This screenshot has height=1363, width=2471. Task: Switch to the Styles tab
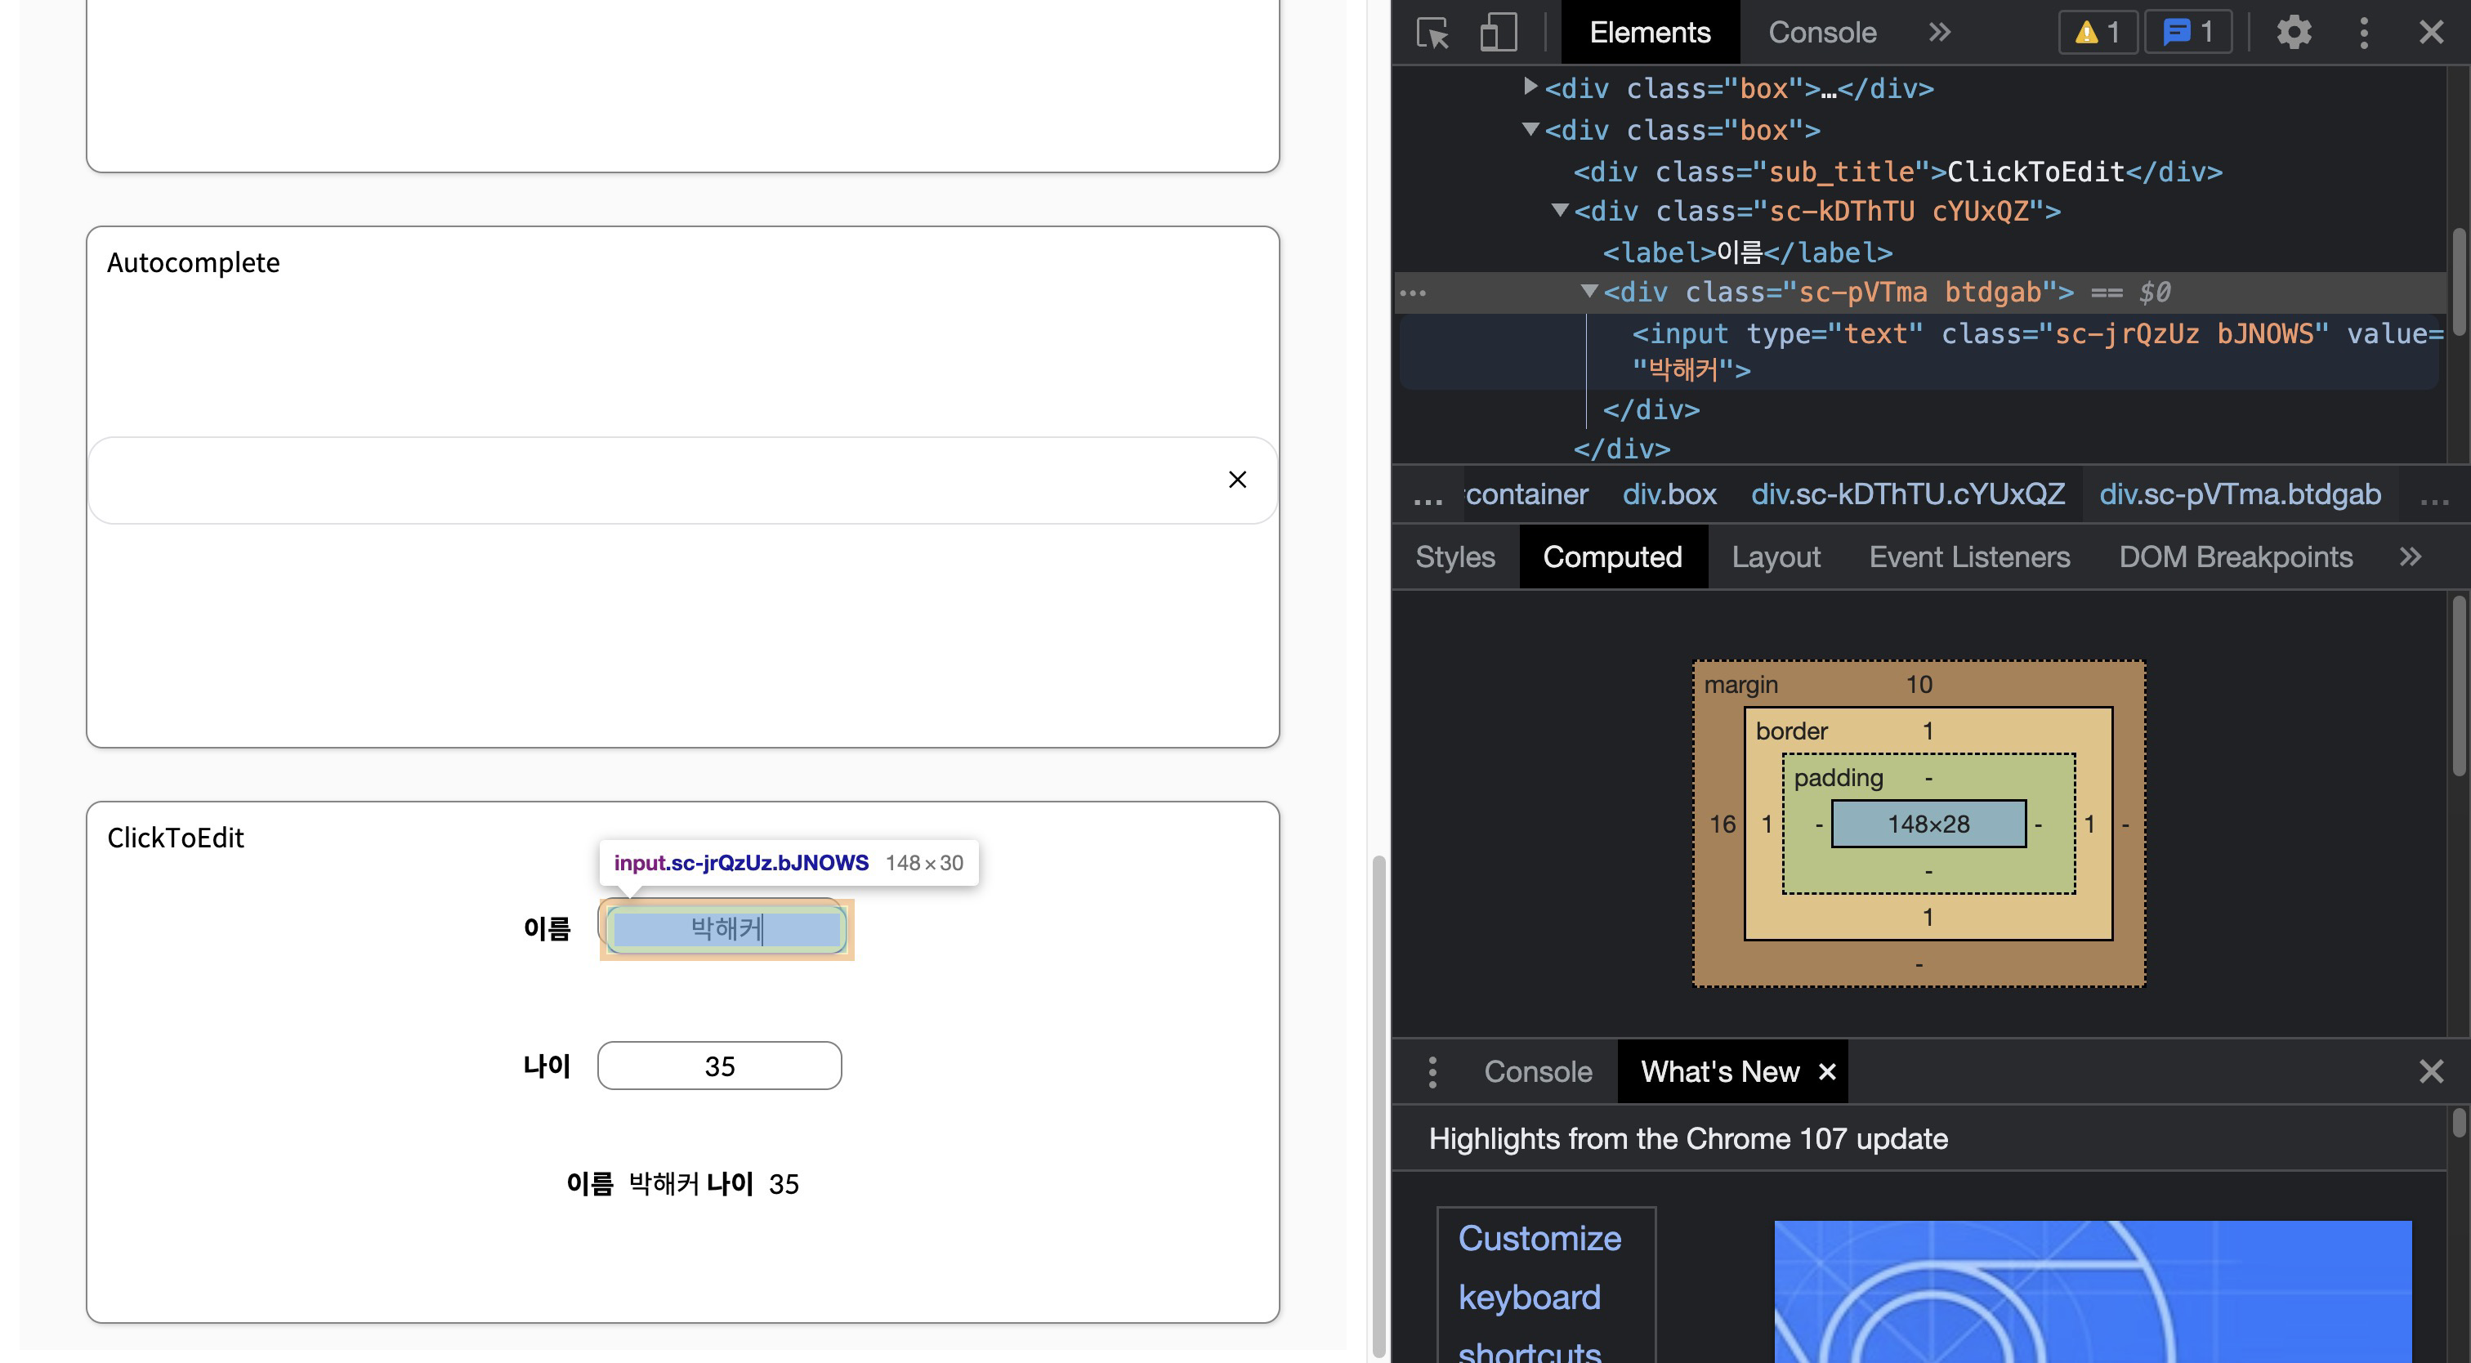(x=1454, y=556)
